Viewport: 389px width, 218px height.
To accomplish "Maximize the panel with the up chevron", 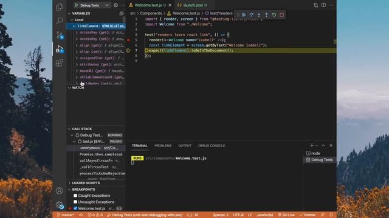I will tap(323, 145).
